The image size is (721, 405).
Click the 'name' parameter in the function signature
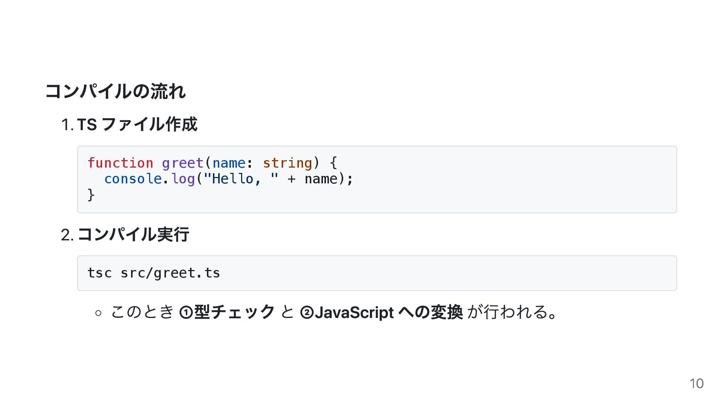click(229, 163)
